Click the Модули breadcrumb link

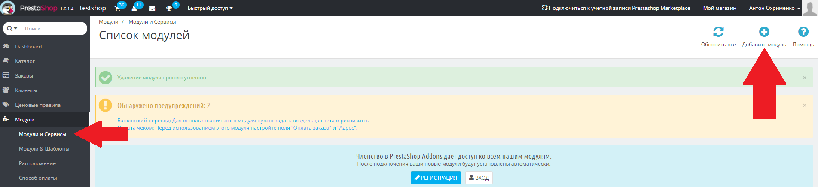108,22
